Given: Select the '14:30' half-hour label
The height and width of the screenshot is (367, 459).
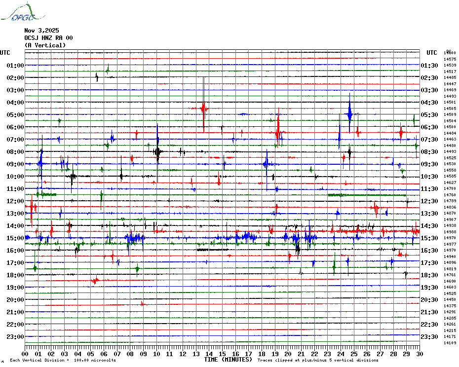Looking at the screenshot, I should pos(429,225).
